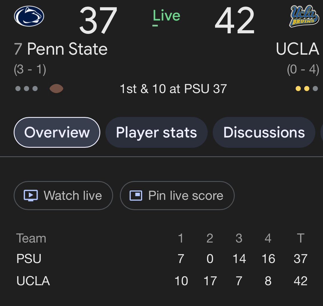The width and height of the screenshot is (323, 306).
Task: Open the Discussions tab
Action: click(264, 132)
